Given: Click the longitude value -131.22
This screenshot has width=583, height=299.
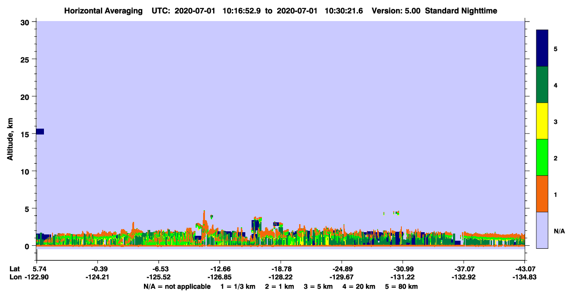Looking at the screenshot, I should point(402,277).
